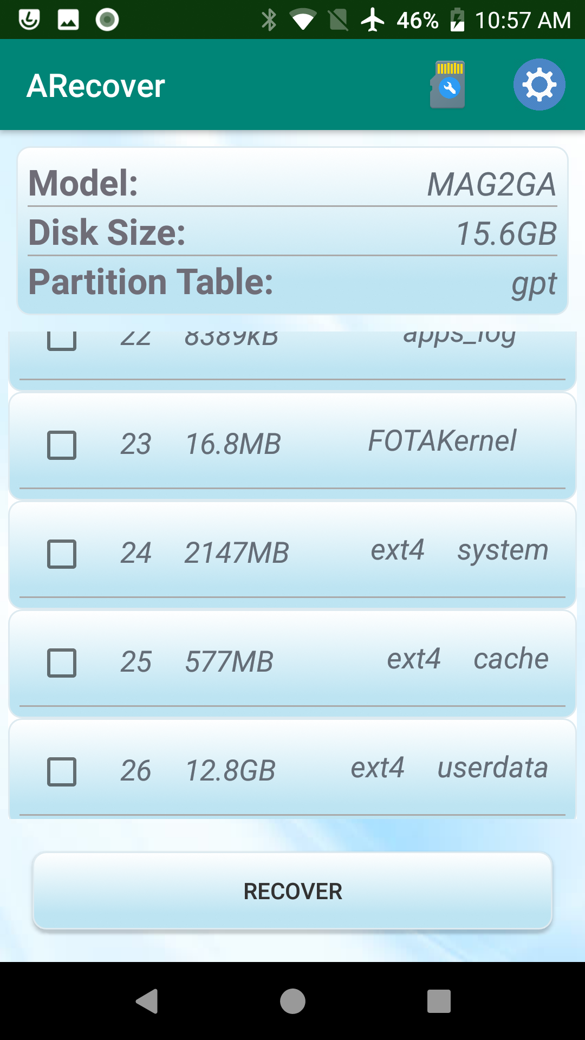Check the partition 25 cache checkbox
The width and height of the screenshot is (585, 1040).
[x=62, y=663]
